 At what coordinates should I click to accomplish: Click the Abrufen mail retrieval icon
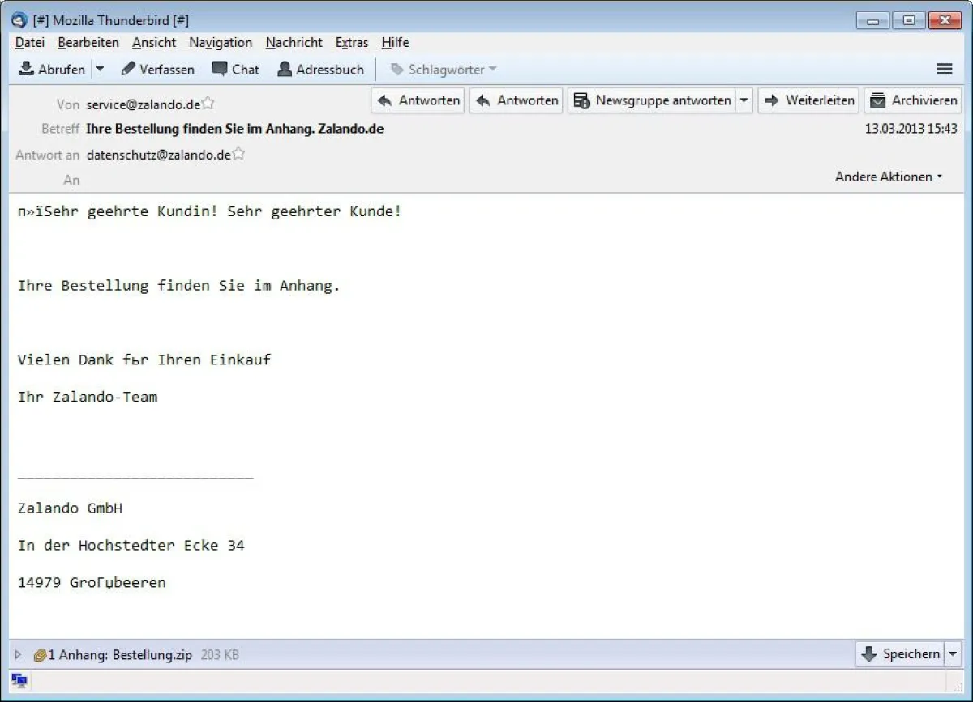[28, 69]
